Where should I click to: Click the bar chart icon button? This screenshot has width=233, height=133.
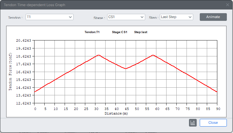click(x=193, y=123)
